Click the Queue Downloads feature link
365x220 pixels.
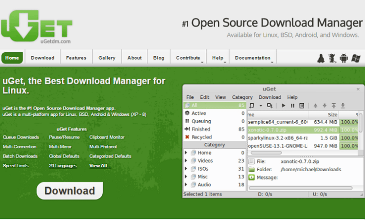tap(21, 137)
